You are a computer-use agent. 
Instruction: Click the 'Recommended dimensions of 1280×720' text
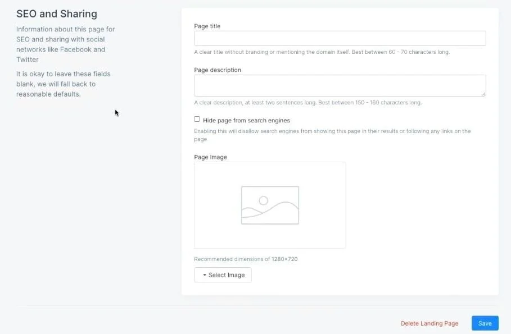[246, 259]
